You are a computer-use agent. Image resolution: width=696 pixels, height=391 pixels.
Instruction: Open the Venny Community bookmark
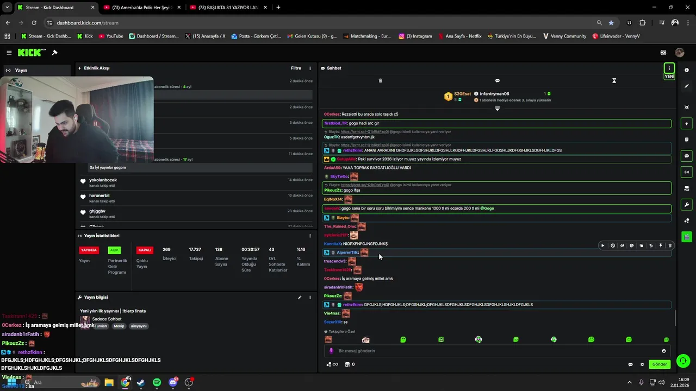564,36
